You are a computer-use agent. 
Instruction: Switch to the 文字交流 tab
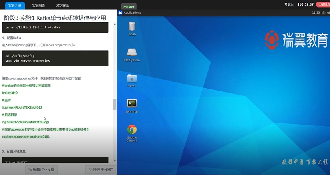(x=62, y=6)
